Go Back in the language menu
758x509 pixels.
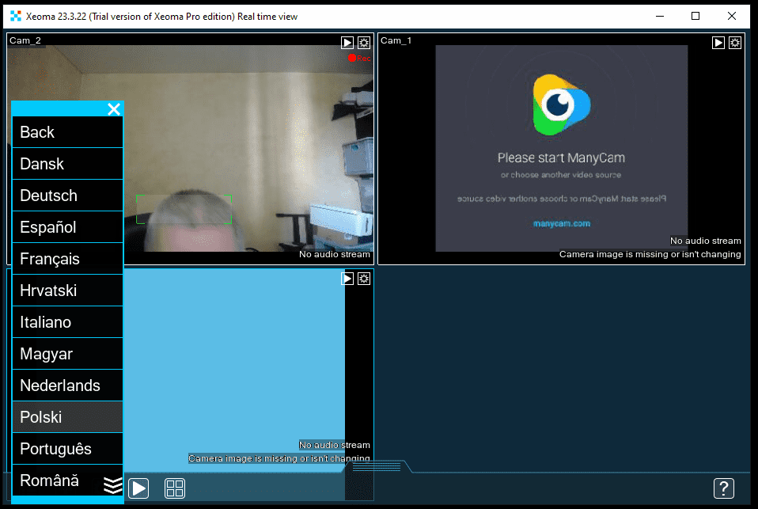[68, 132]
